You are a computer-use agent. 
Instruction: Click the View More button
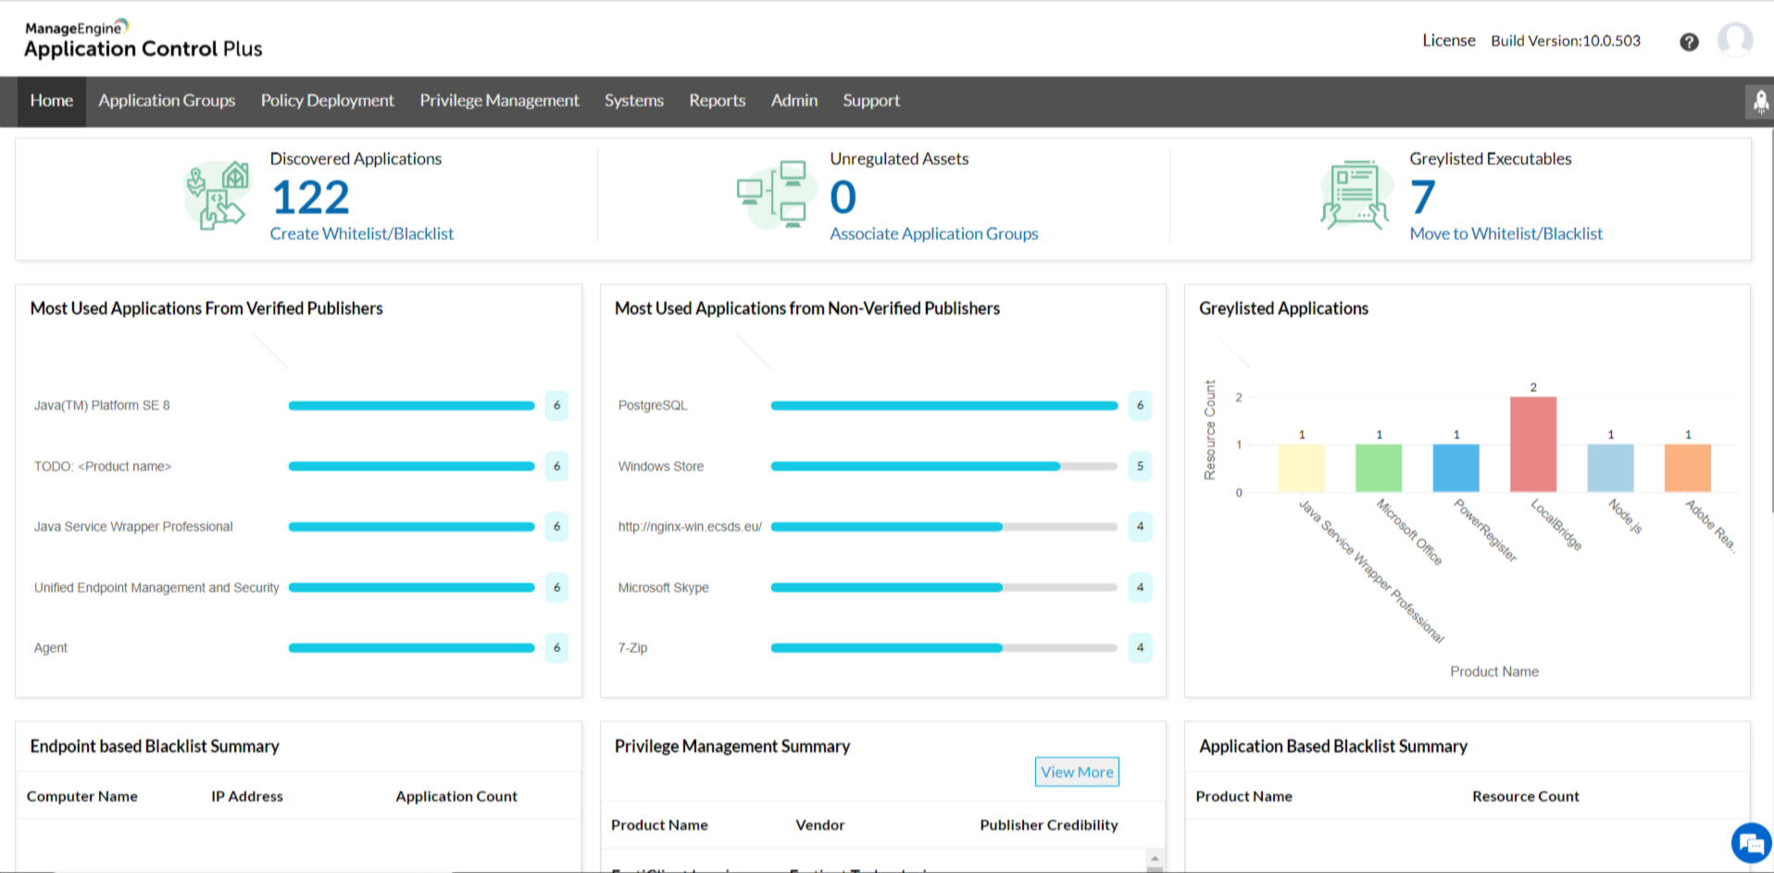coord(1077,772)
